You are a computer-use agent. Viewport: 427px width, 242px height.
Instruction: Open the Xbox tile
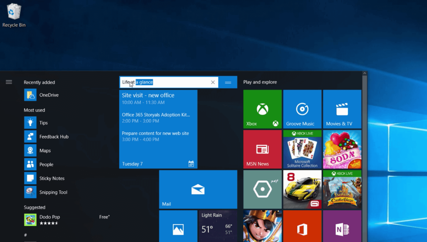point(262,109)
